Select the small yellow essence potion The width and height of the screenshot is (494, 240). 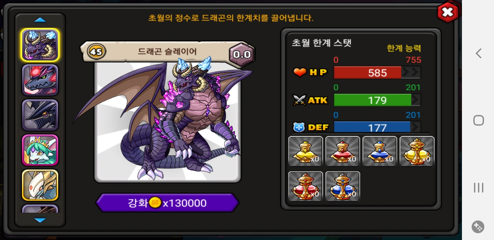[x=305, y=151]
